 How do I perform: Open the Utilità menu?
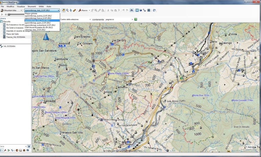pyautogui.click(x=41, y=6)
